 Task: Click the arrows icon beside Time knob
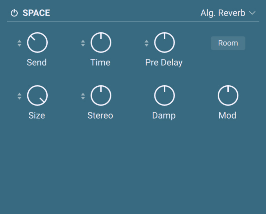coord(83,43)
